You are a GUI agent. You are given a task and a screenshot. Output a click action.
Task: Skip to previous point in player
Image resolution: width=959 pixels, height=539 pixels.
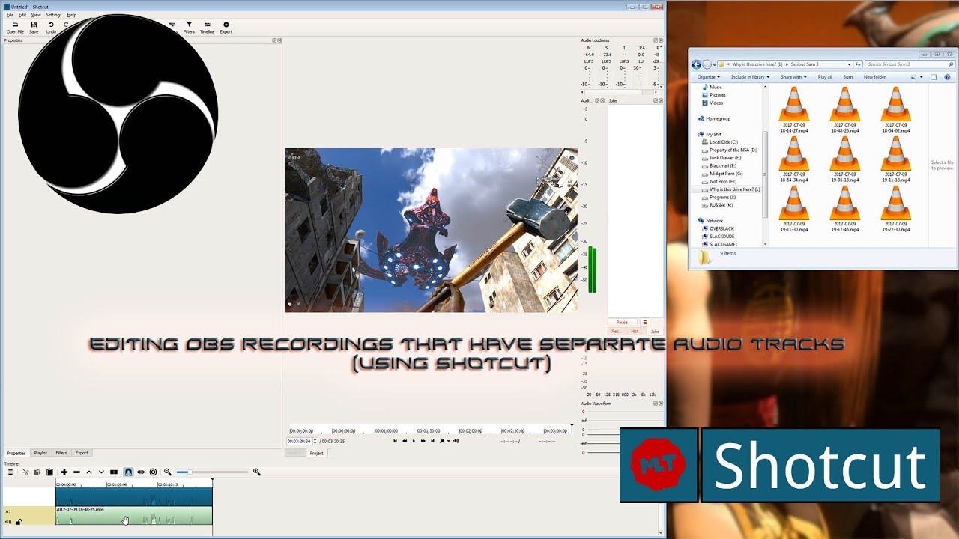[395, 441]
